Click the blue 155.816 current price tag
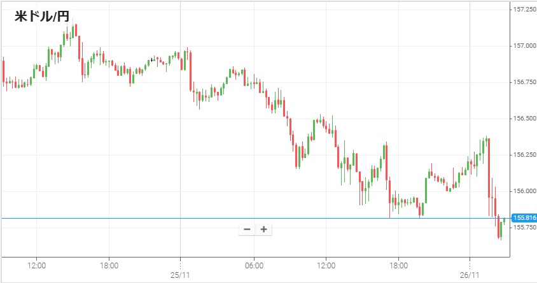This screenshot has height=283, width=537. pyautogui.click(x=524, y=218)
